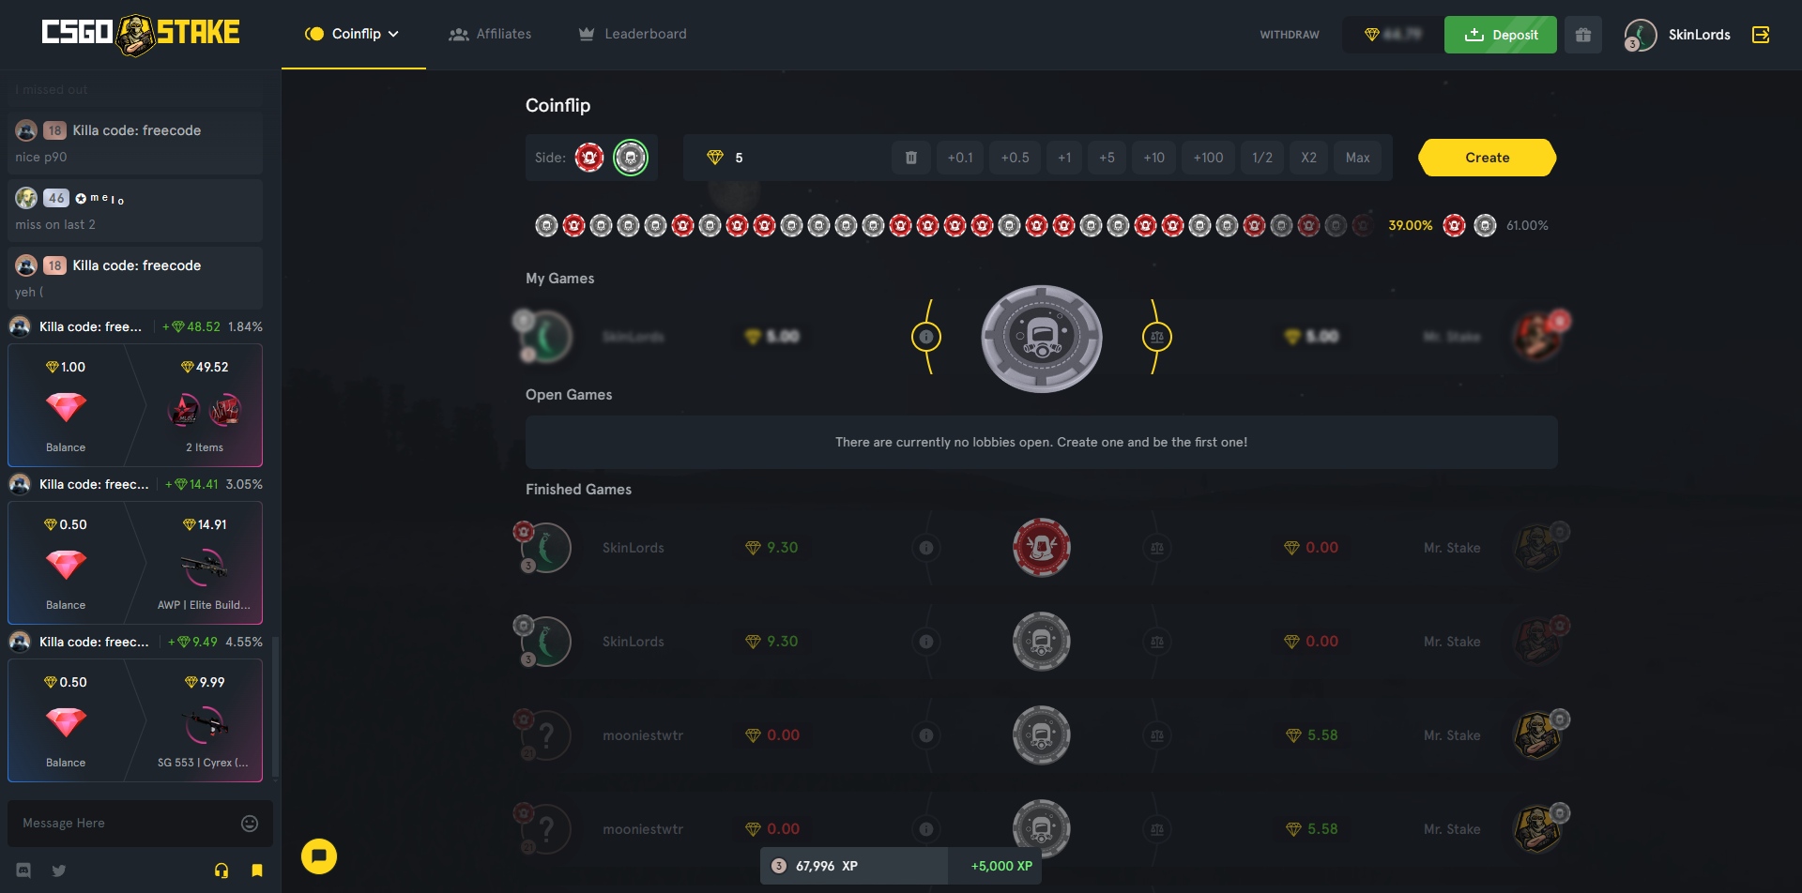Open the gift rewards icon
This screenshot has width=1802, height=893.
click(x=1583, y=35)
